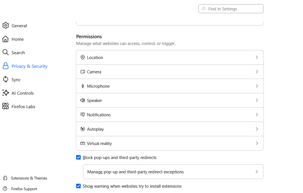The height and width of the screenshot is (193, 303).
Task: Open Sync settings category
Action: click(x=16, y=80)
